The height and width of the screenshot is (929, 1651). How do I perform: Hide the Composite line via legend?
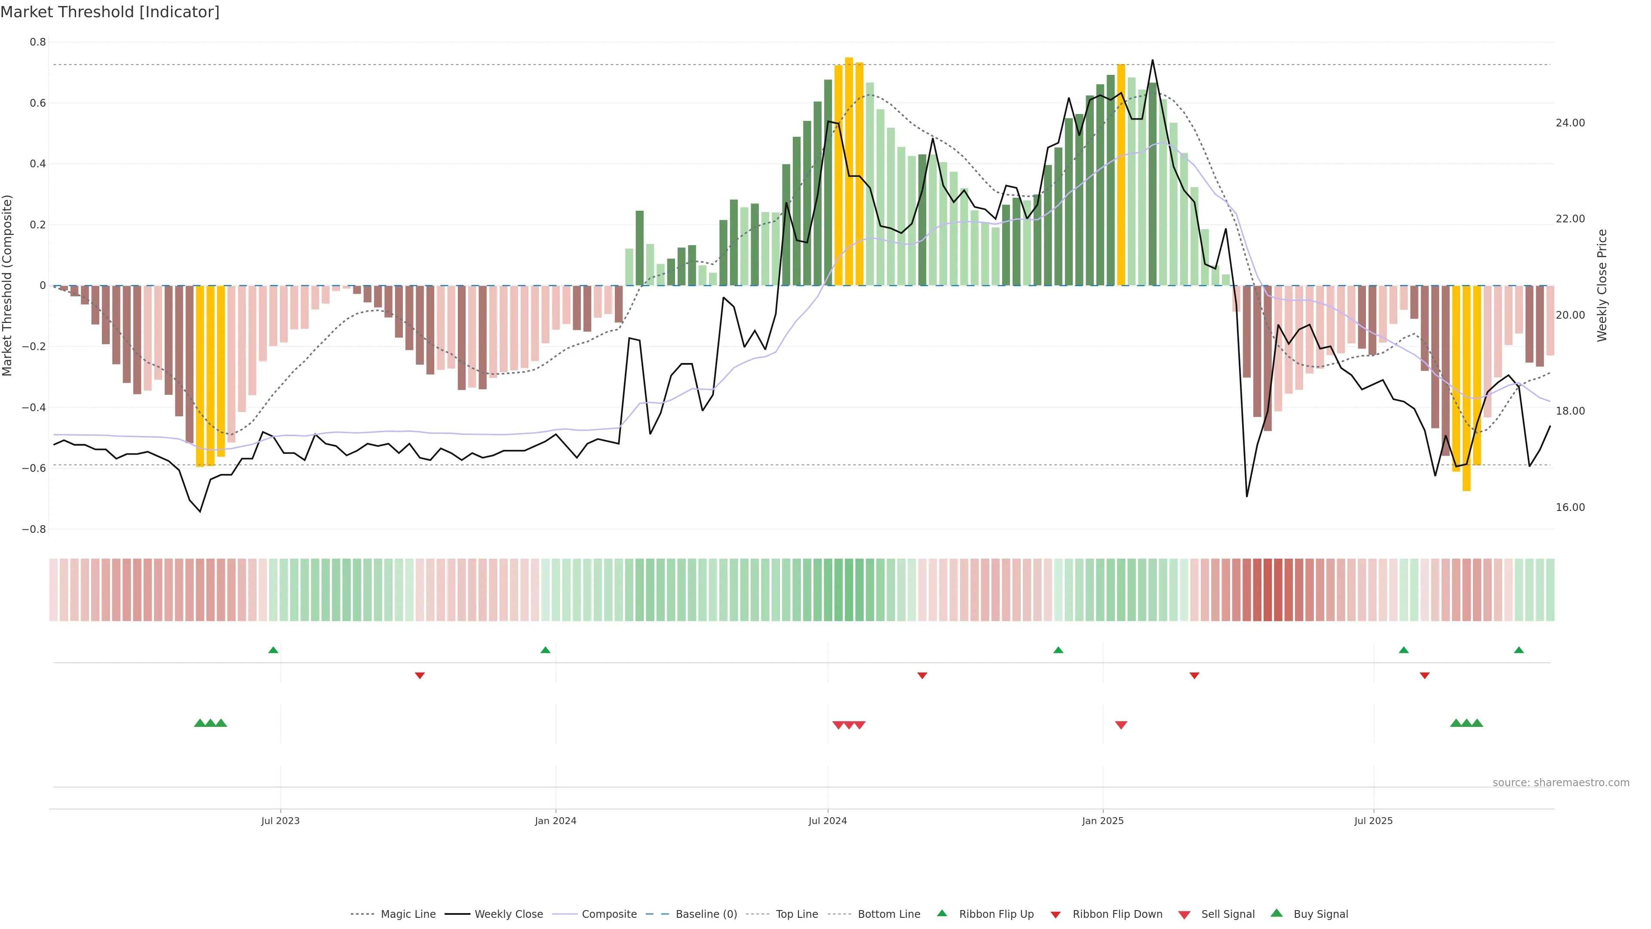(x=609, y=914)
